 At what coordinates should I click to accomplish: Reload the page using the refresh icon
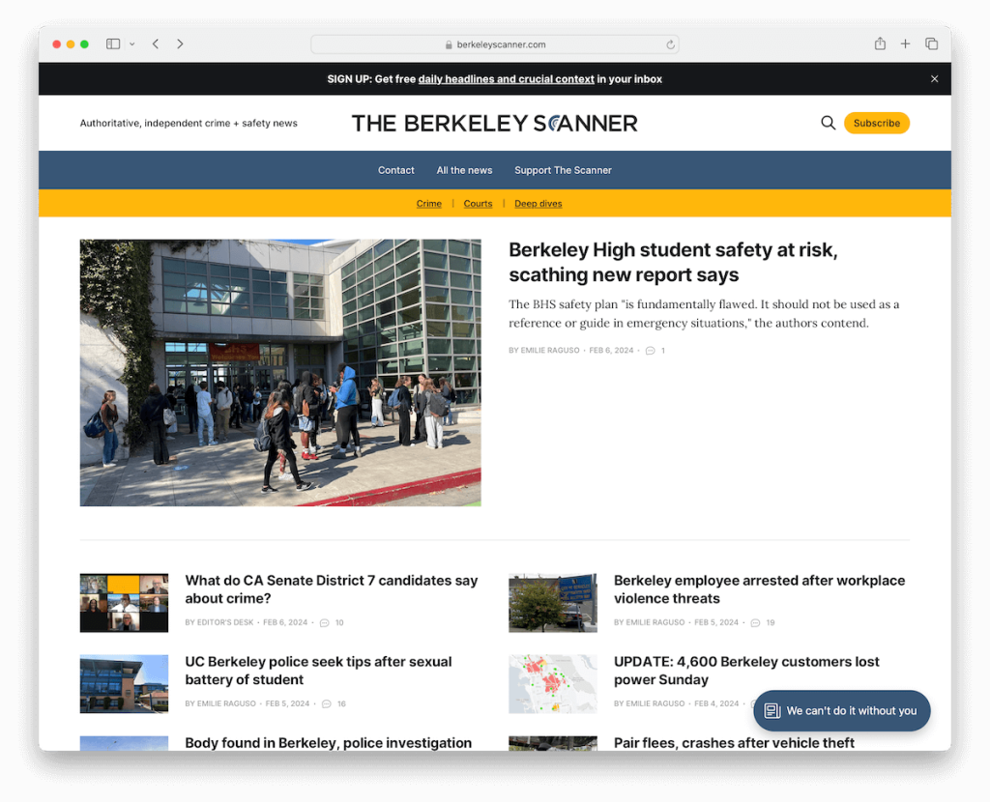point(670,44)
